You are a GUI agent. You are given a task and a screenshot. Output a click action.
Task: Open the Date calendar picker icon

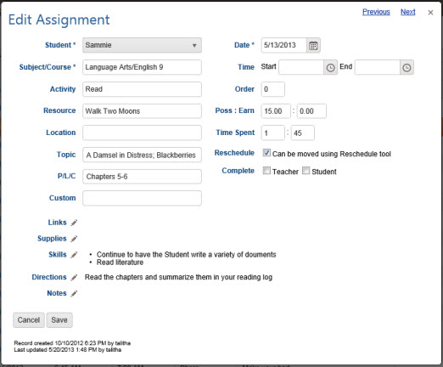313,45
